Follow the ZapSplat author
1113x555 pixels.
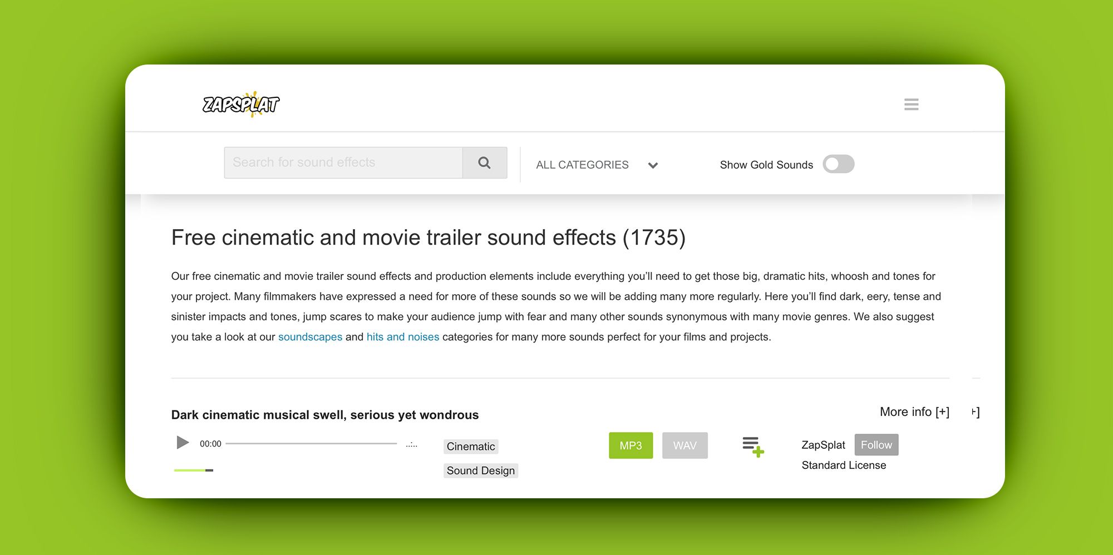tap(876, 445)
